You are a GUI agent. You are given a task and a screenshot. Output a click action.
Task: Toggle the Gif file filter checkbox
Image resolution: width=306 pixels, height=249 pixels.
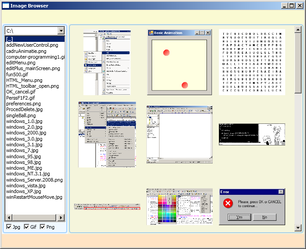[26, 227]
